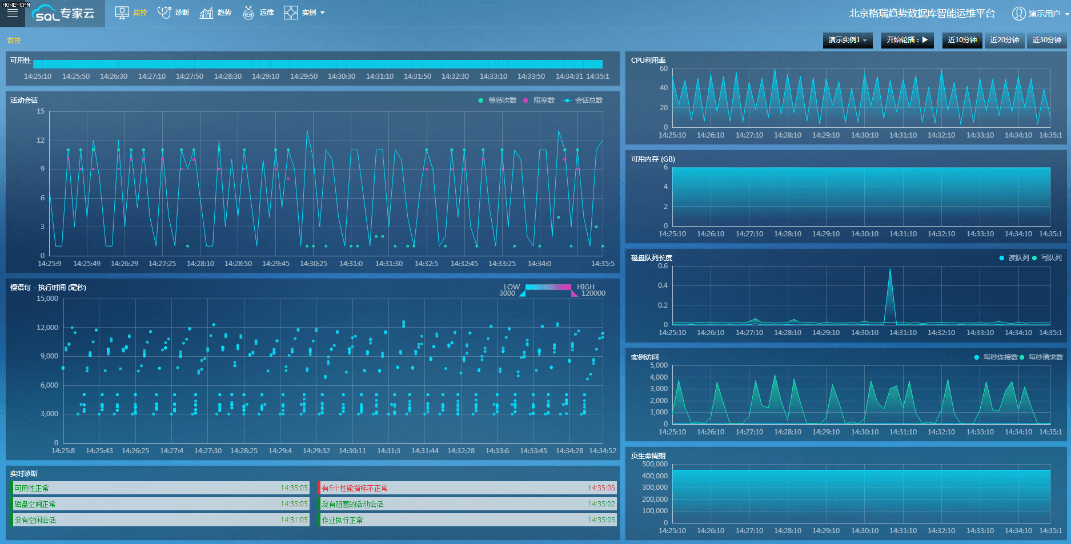Open the 监控 breadcrumb link
The height and width of the screenshot is (544, 1071).
[14, 41]
